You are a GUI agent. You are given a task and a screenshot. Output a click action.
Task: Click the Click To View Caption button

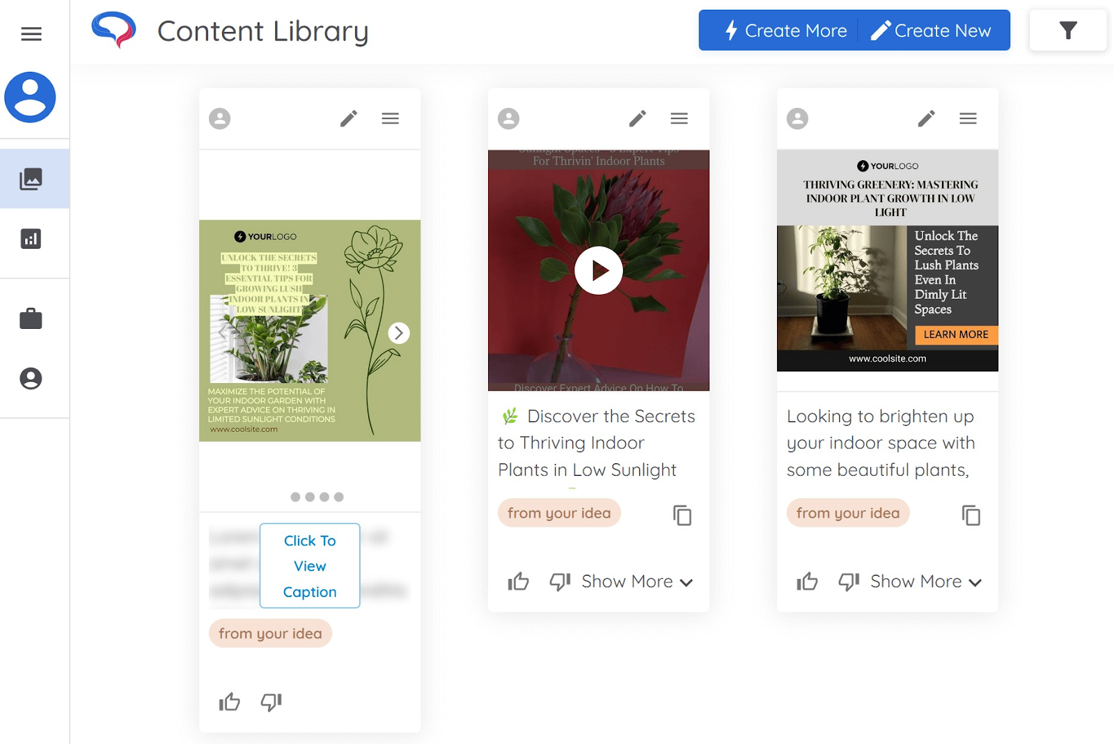tap(309, 566)
